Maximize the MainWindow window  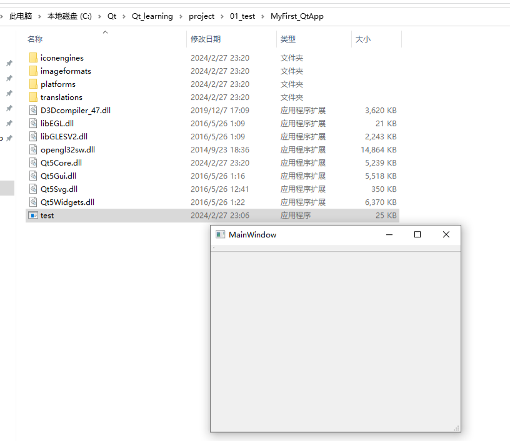417,235
